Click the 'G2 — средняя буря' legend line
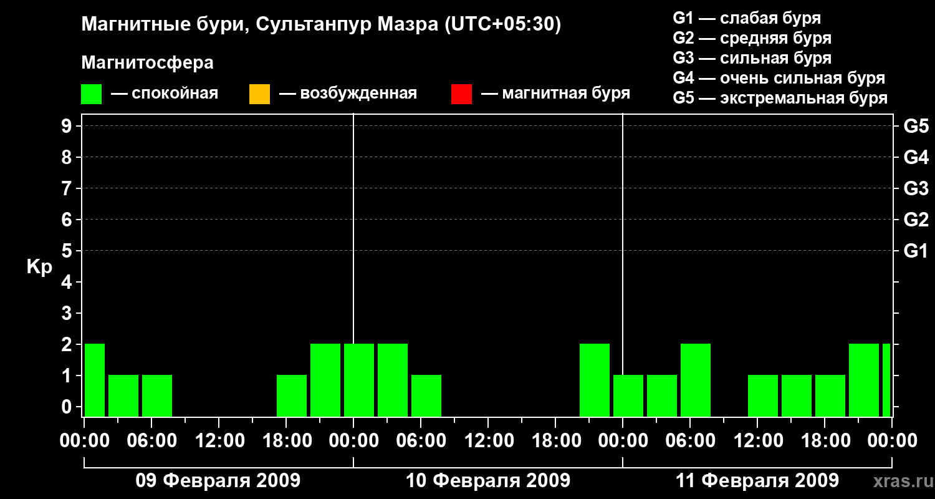 752,38
